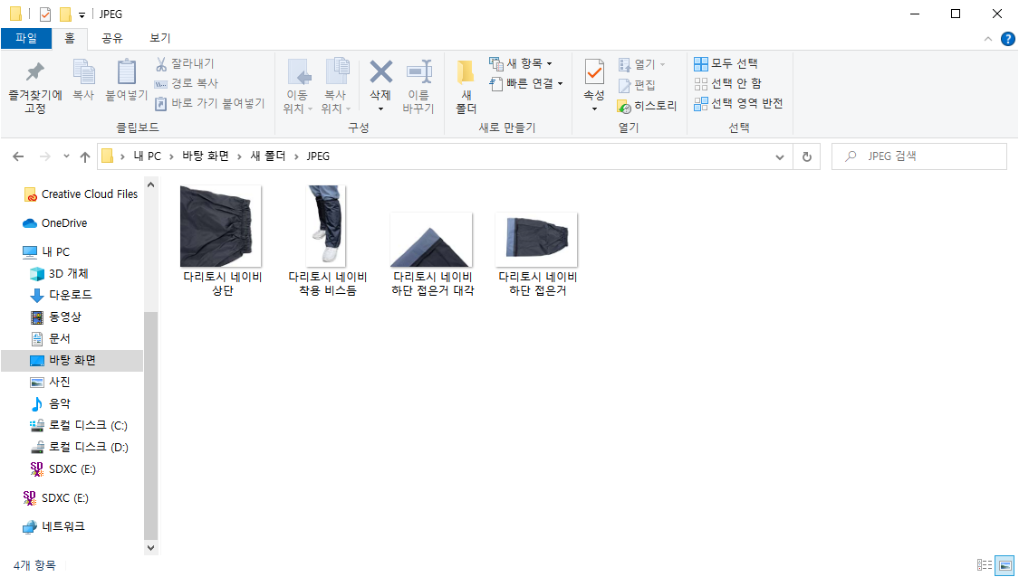
Task: Open Quick Access Toolbar customize dropdown
Action: tap(82, 15)
